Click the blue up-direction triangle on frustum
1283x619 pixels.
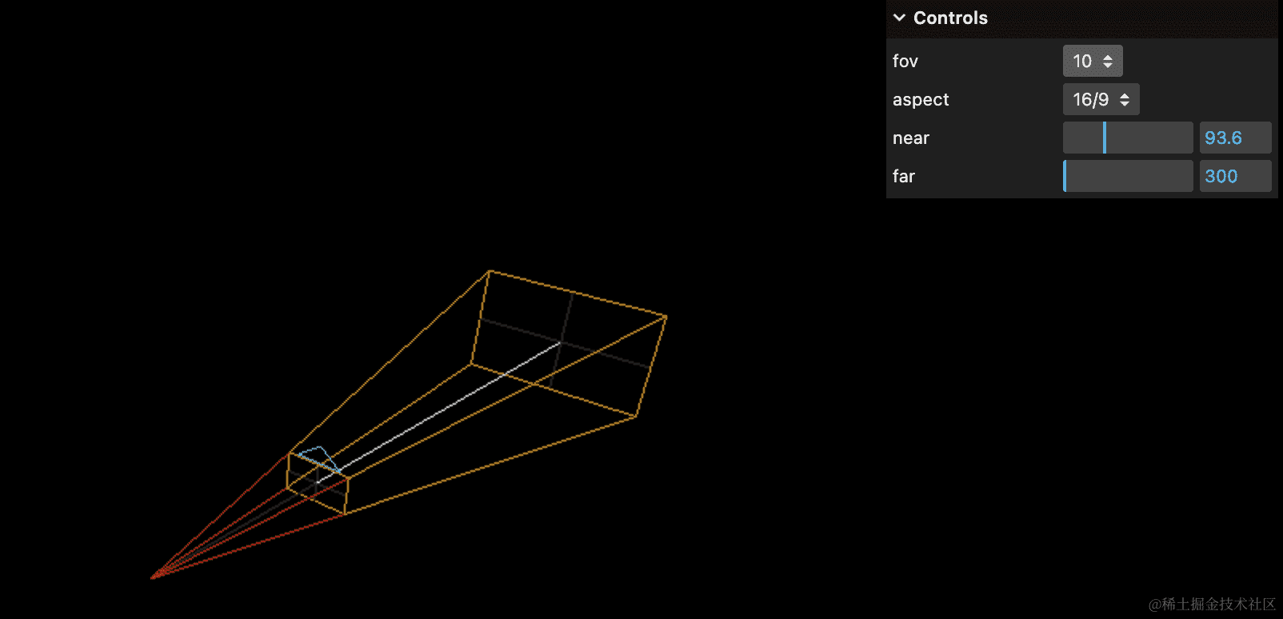pos(320,454)
